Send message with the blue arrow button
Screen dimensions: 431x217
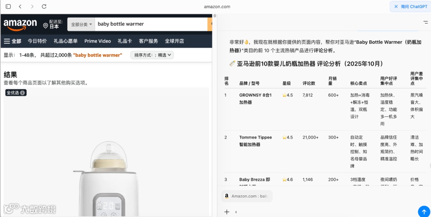[424, 211]
